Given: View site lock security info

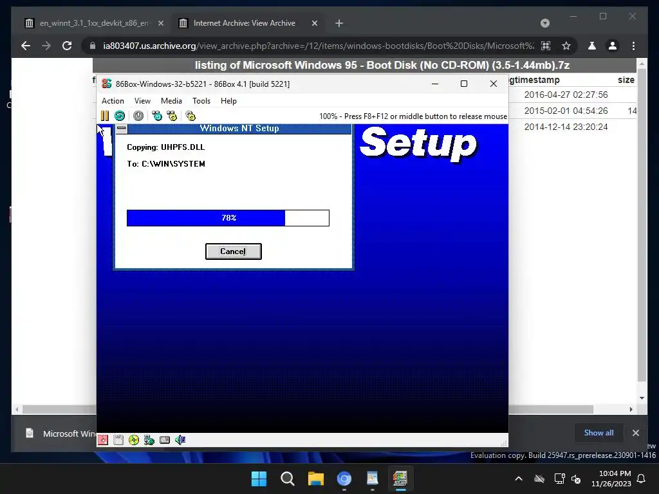Looking at the screenshot, I should pos(93,46).
